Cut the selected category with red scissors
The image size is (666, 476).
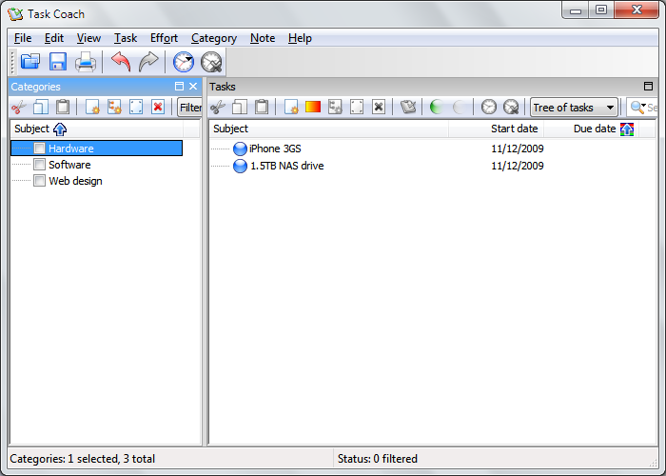pos(19,107)
